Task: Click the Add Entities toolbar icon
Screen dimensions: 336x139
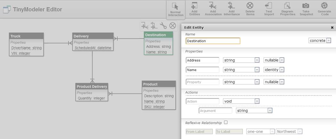Action: tap(194, 9)
